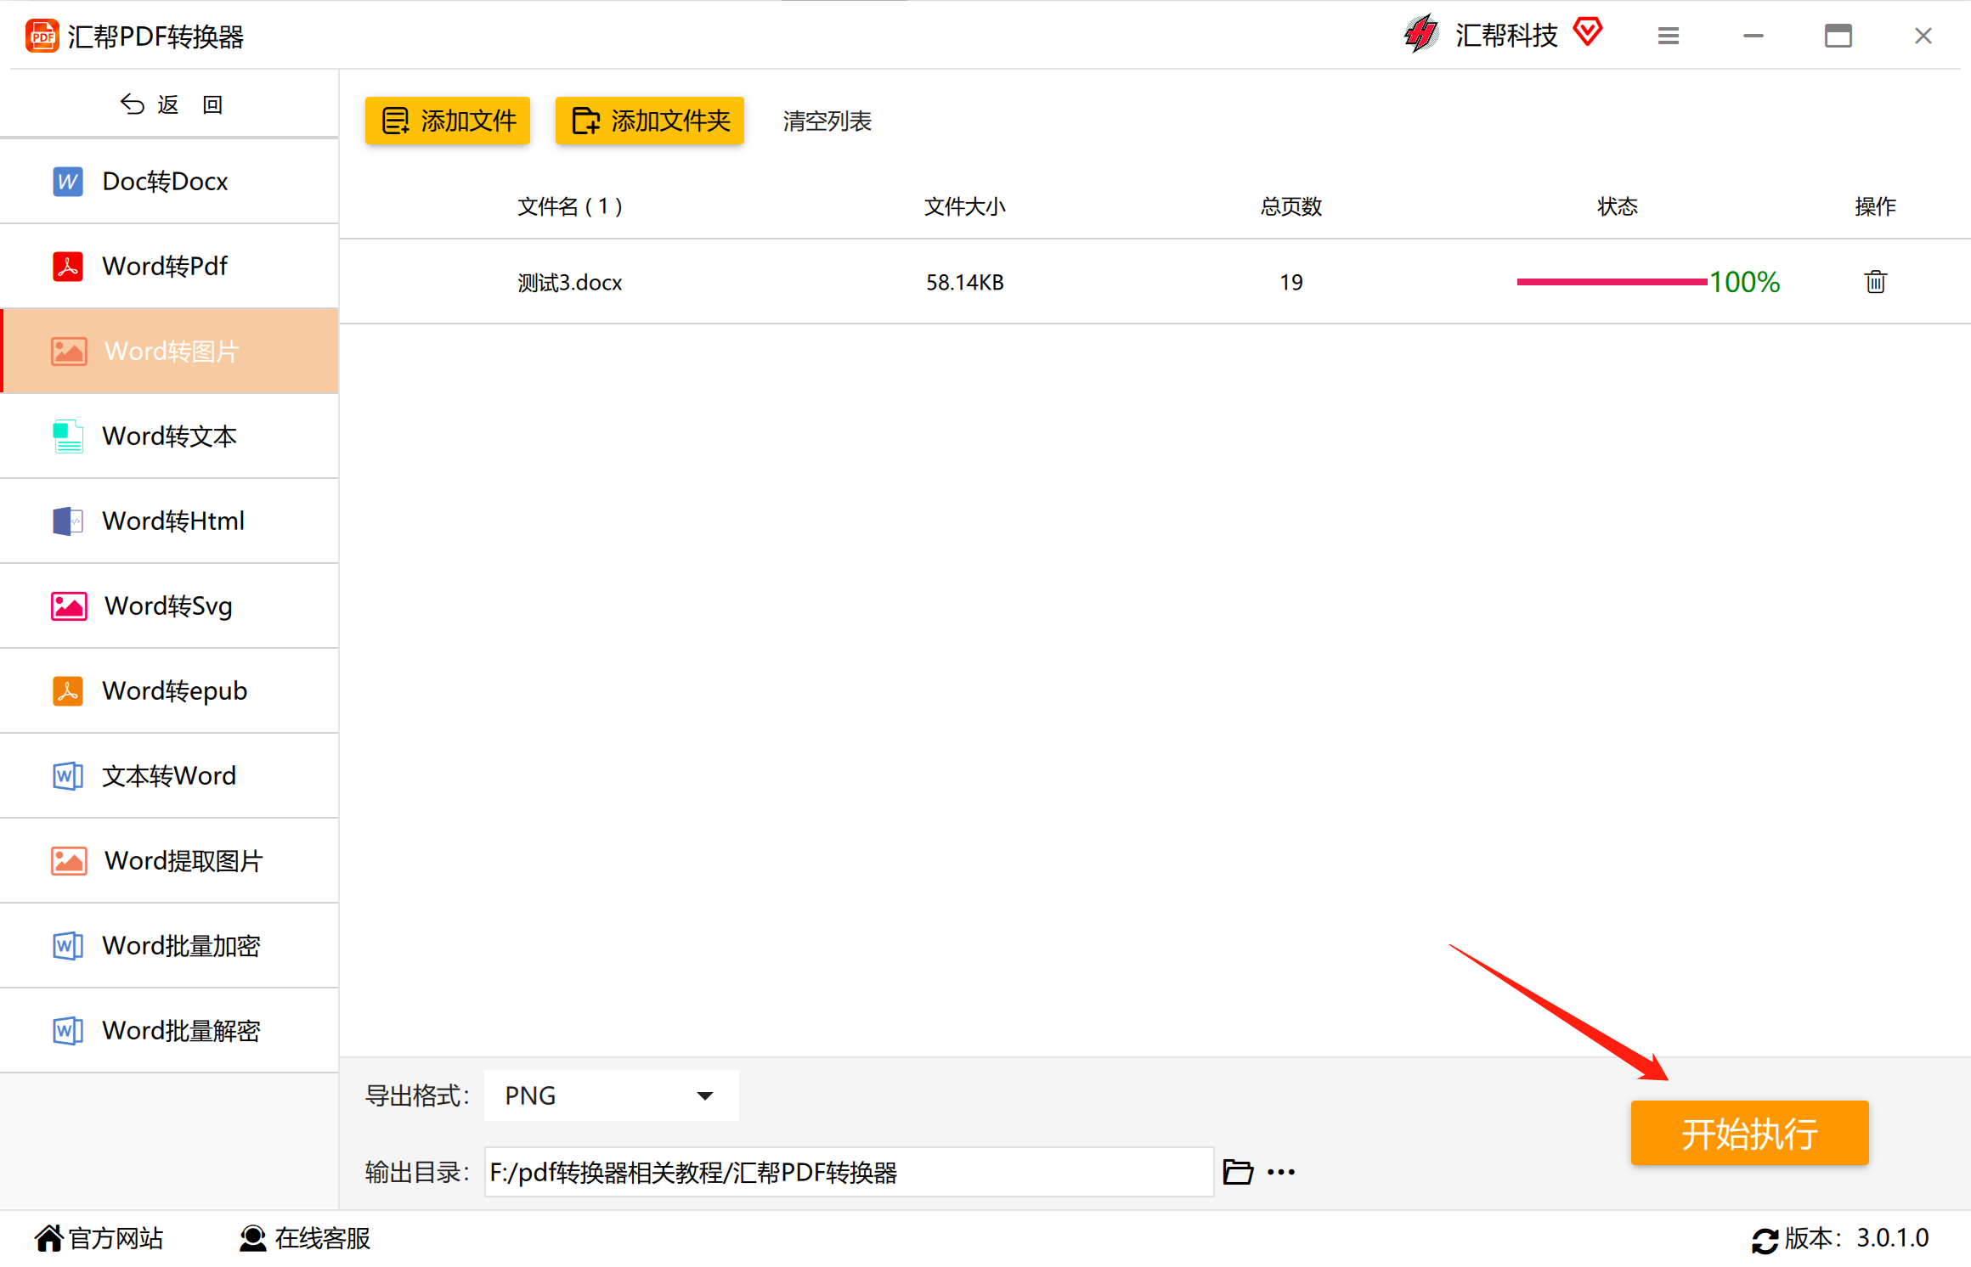Click the 输出目录 path input field
The image size is (1971, 1267).
click(x=849, y=1172)
